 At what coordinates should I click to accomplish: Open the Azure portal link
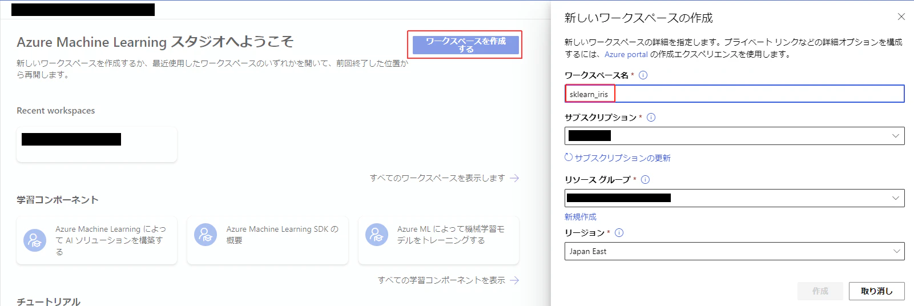(626, 54)
